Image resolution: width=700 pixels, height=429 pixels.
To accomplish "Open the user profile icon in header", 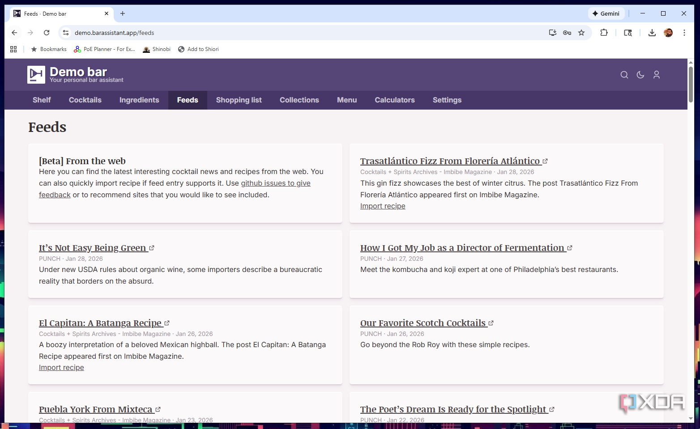I will tap(657, 75).
